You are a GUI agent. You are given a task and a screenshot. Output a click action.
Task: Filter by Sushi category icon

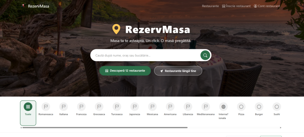click(x=277, y=107)
